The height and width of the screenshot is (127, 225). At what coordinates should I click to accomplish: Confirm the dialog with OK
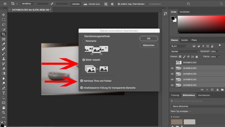coord(149,39)
